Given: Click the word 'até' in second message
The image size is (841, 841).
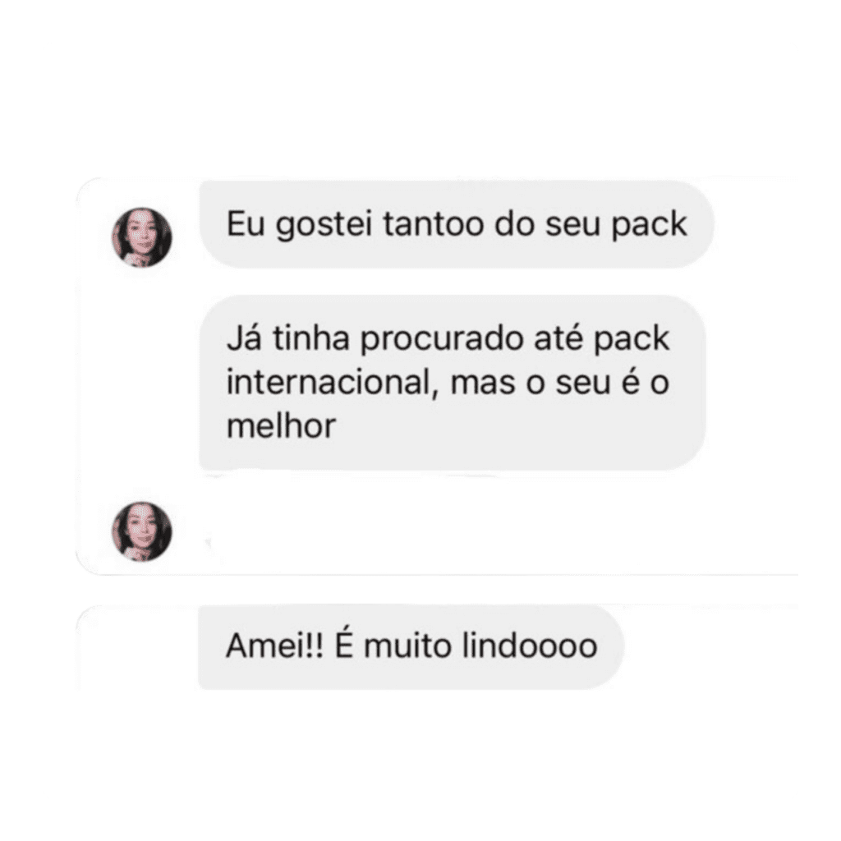Looking at the screenshot, I should pos(558,338).
